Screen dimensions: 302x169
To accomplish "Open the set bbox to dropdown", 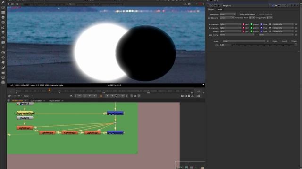I will 227,18.
